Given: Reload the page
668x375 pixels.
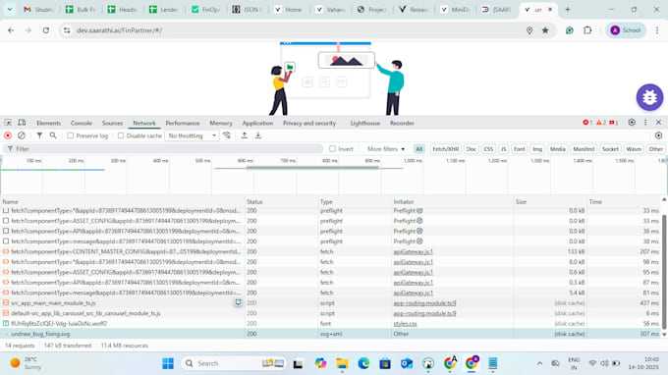Looking at the screenshot, I should coord(45,30).
